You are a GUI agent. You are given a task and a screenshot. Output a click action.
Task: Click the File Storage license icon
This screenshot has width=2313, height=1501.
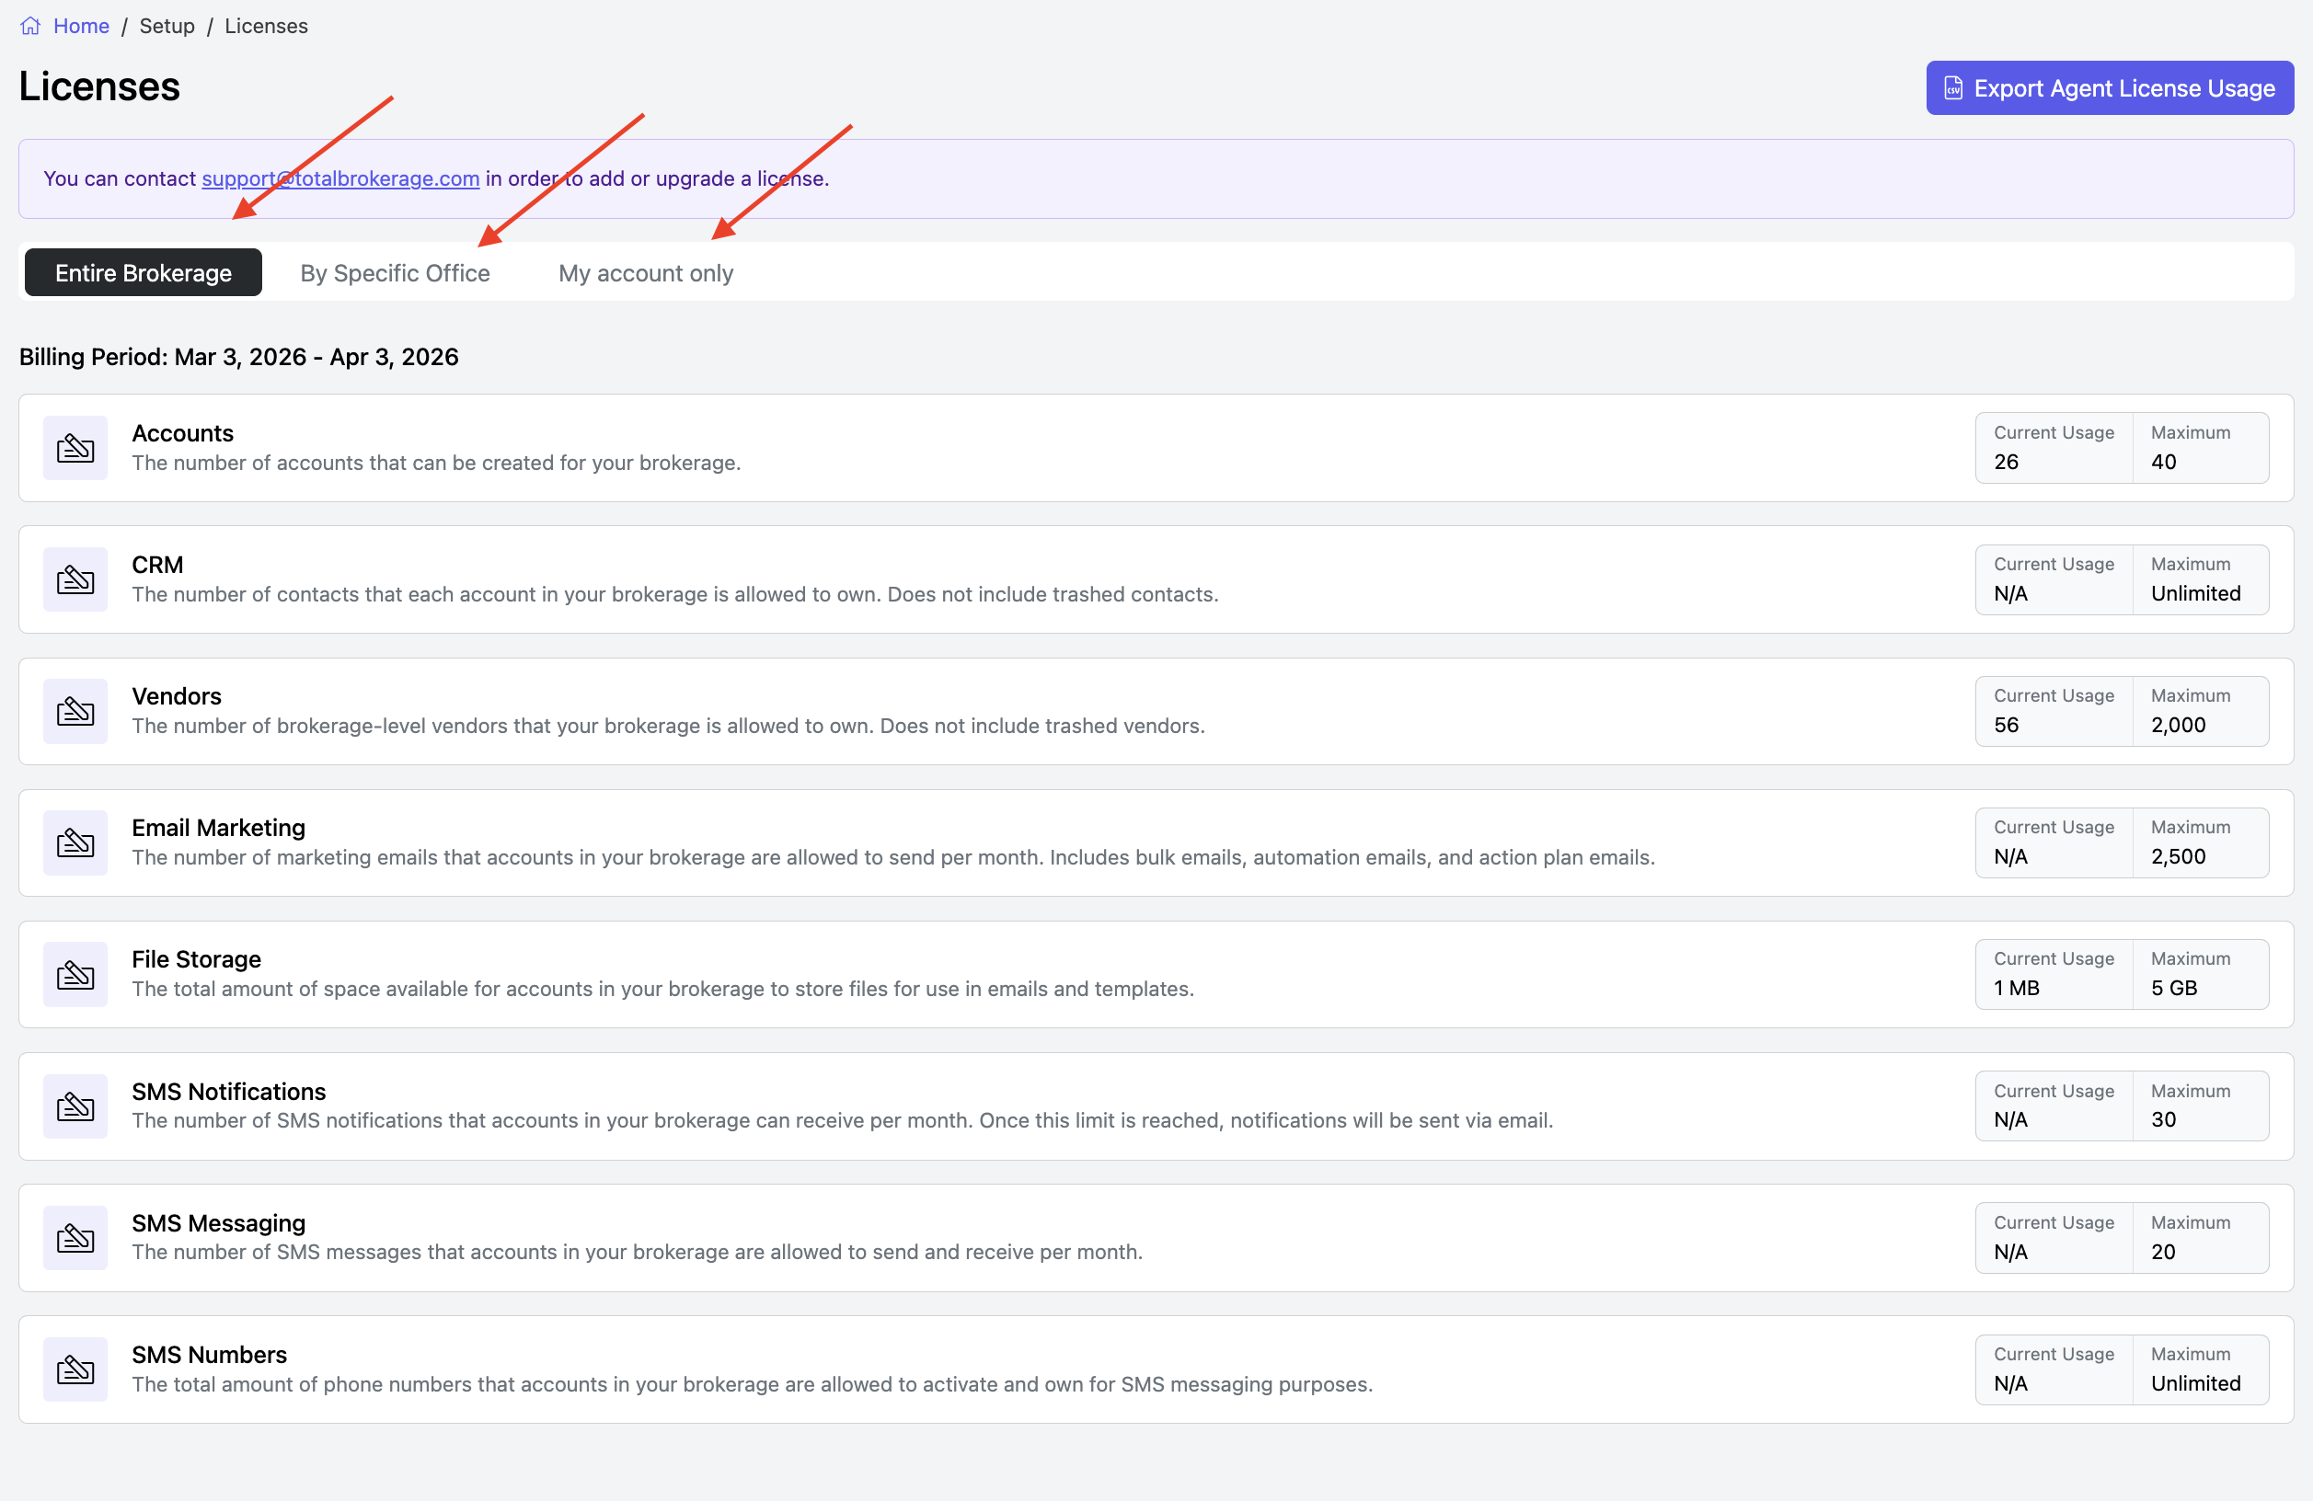75,974
